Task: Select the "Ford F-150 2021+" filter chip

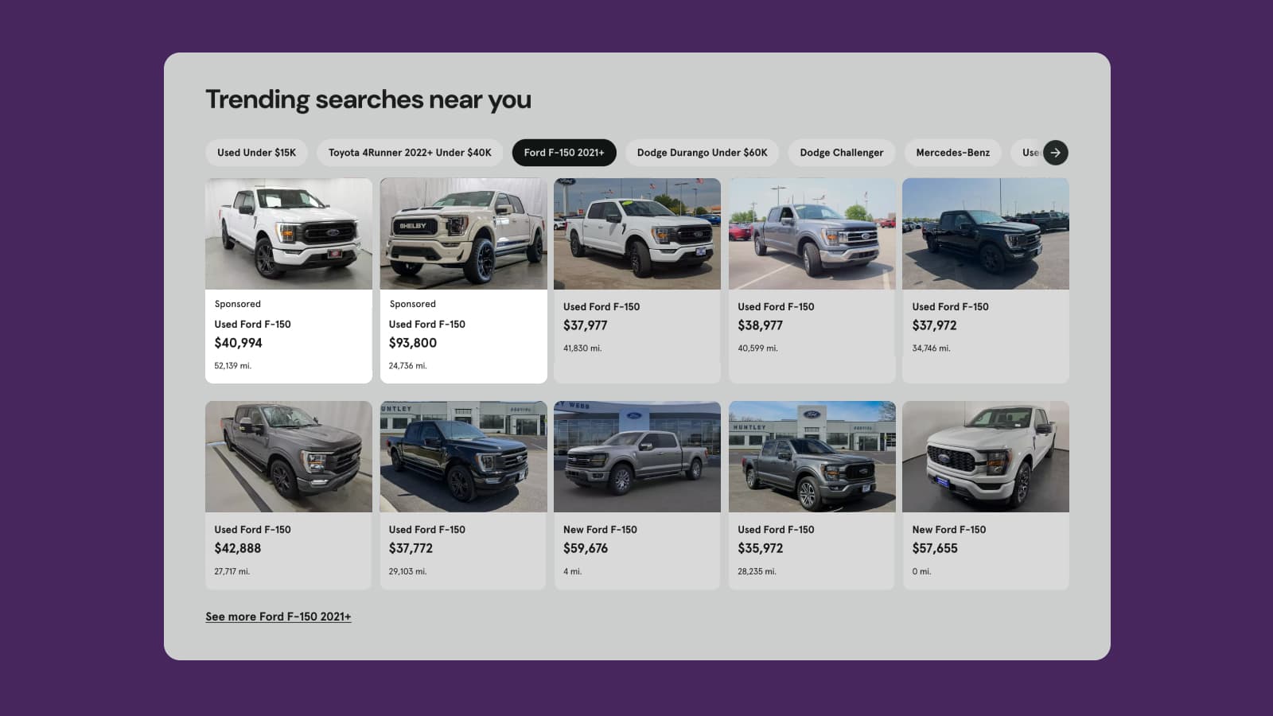Action: pos(564,153)
